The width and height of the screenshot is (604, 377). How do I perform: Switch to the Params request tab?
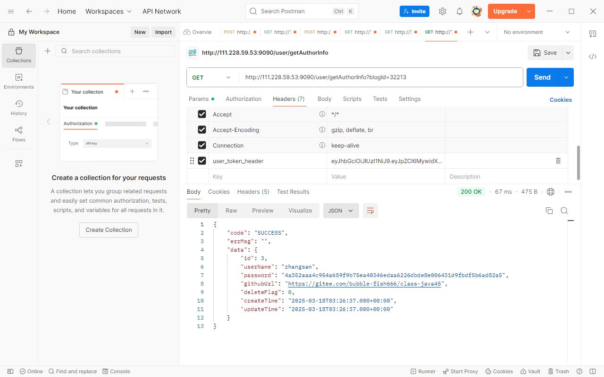tap(201, 99)
